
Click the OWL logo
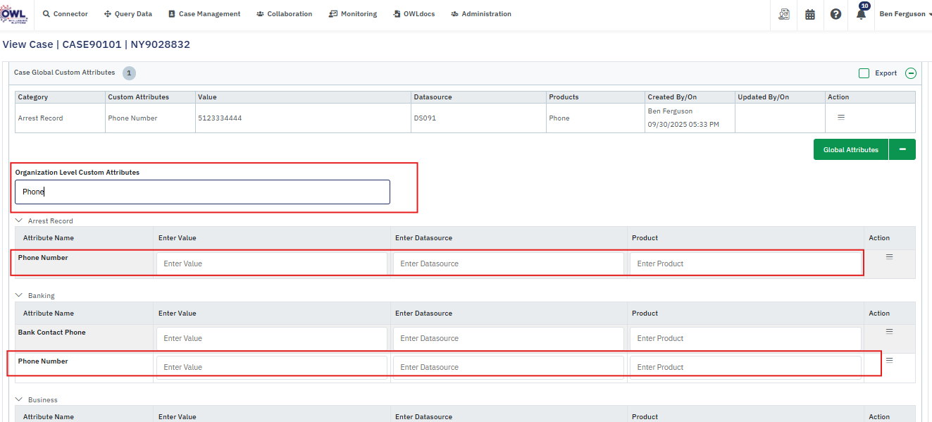pyautogui.click(x=13, y=14)
